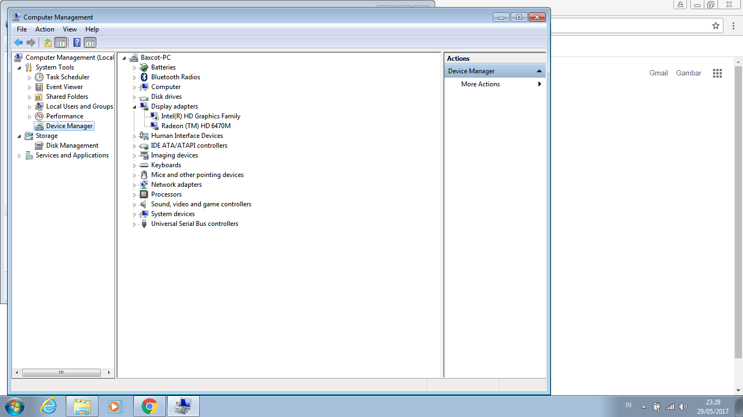Click the toolbar Forward arrow

[x=31, y=42]
